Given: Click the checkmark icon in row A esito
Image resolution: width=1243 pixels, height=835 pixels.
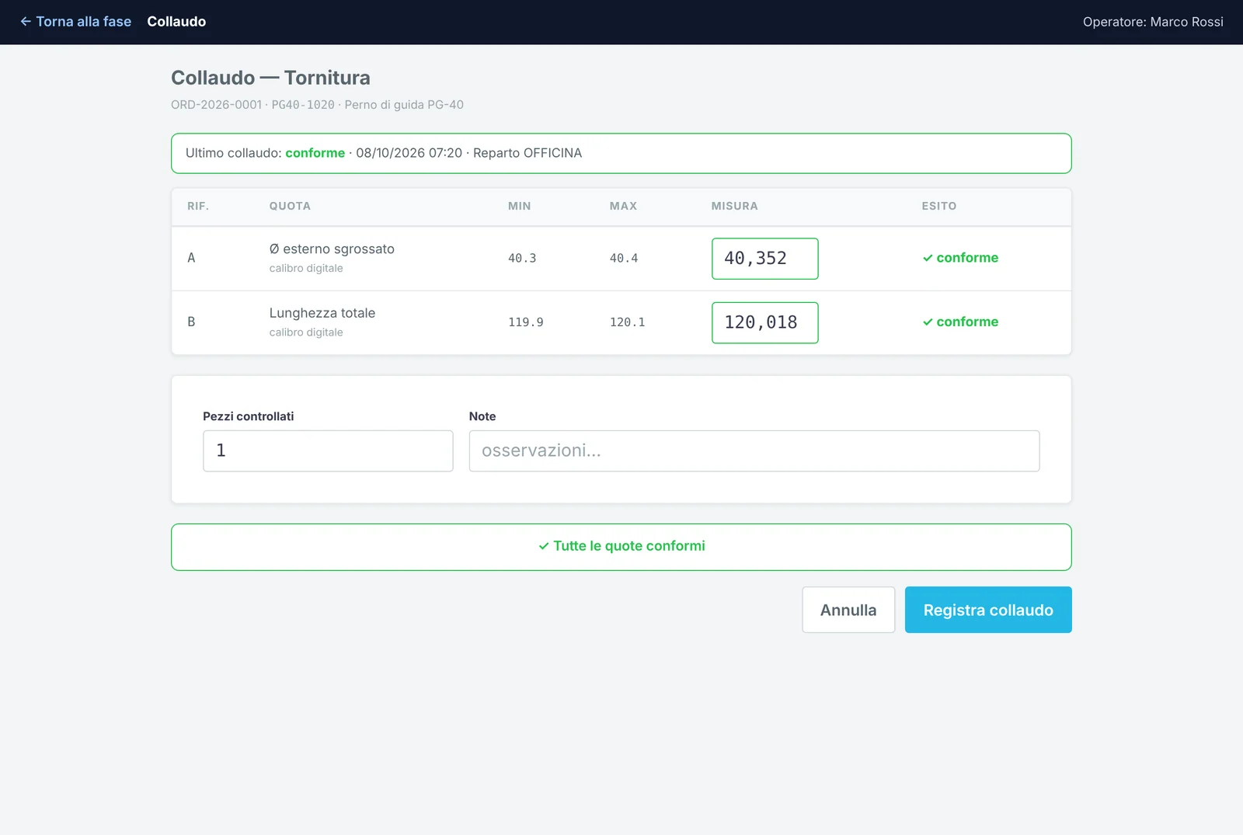Looking at the screenshot, I should click(x=928, y=258).
